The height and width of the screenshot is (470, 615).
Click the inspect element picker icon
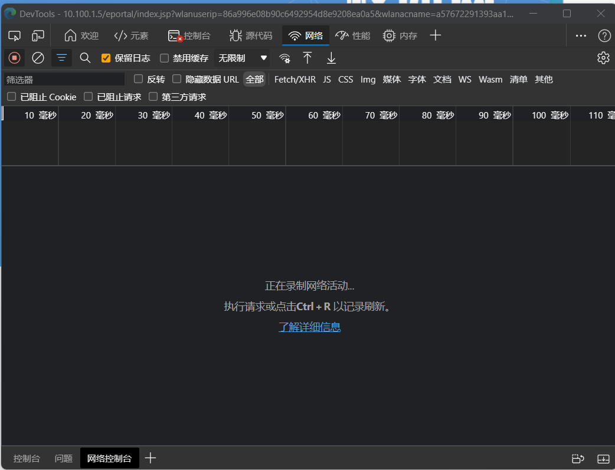tap(15, 36)
